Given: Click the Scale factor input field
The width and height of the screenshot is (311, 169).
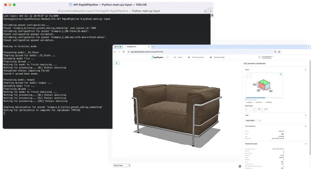Looking at the screenshot, I should tap(248, 109).
